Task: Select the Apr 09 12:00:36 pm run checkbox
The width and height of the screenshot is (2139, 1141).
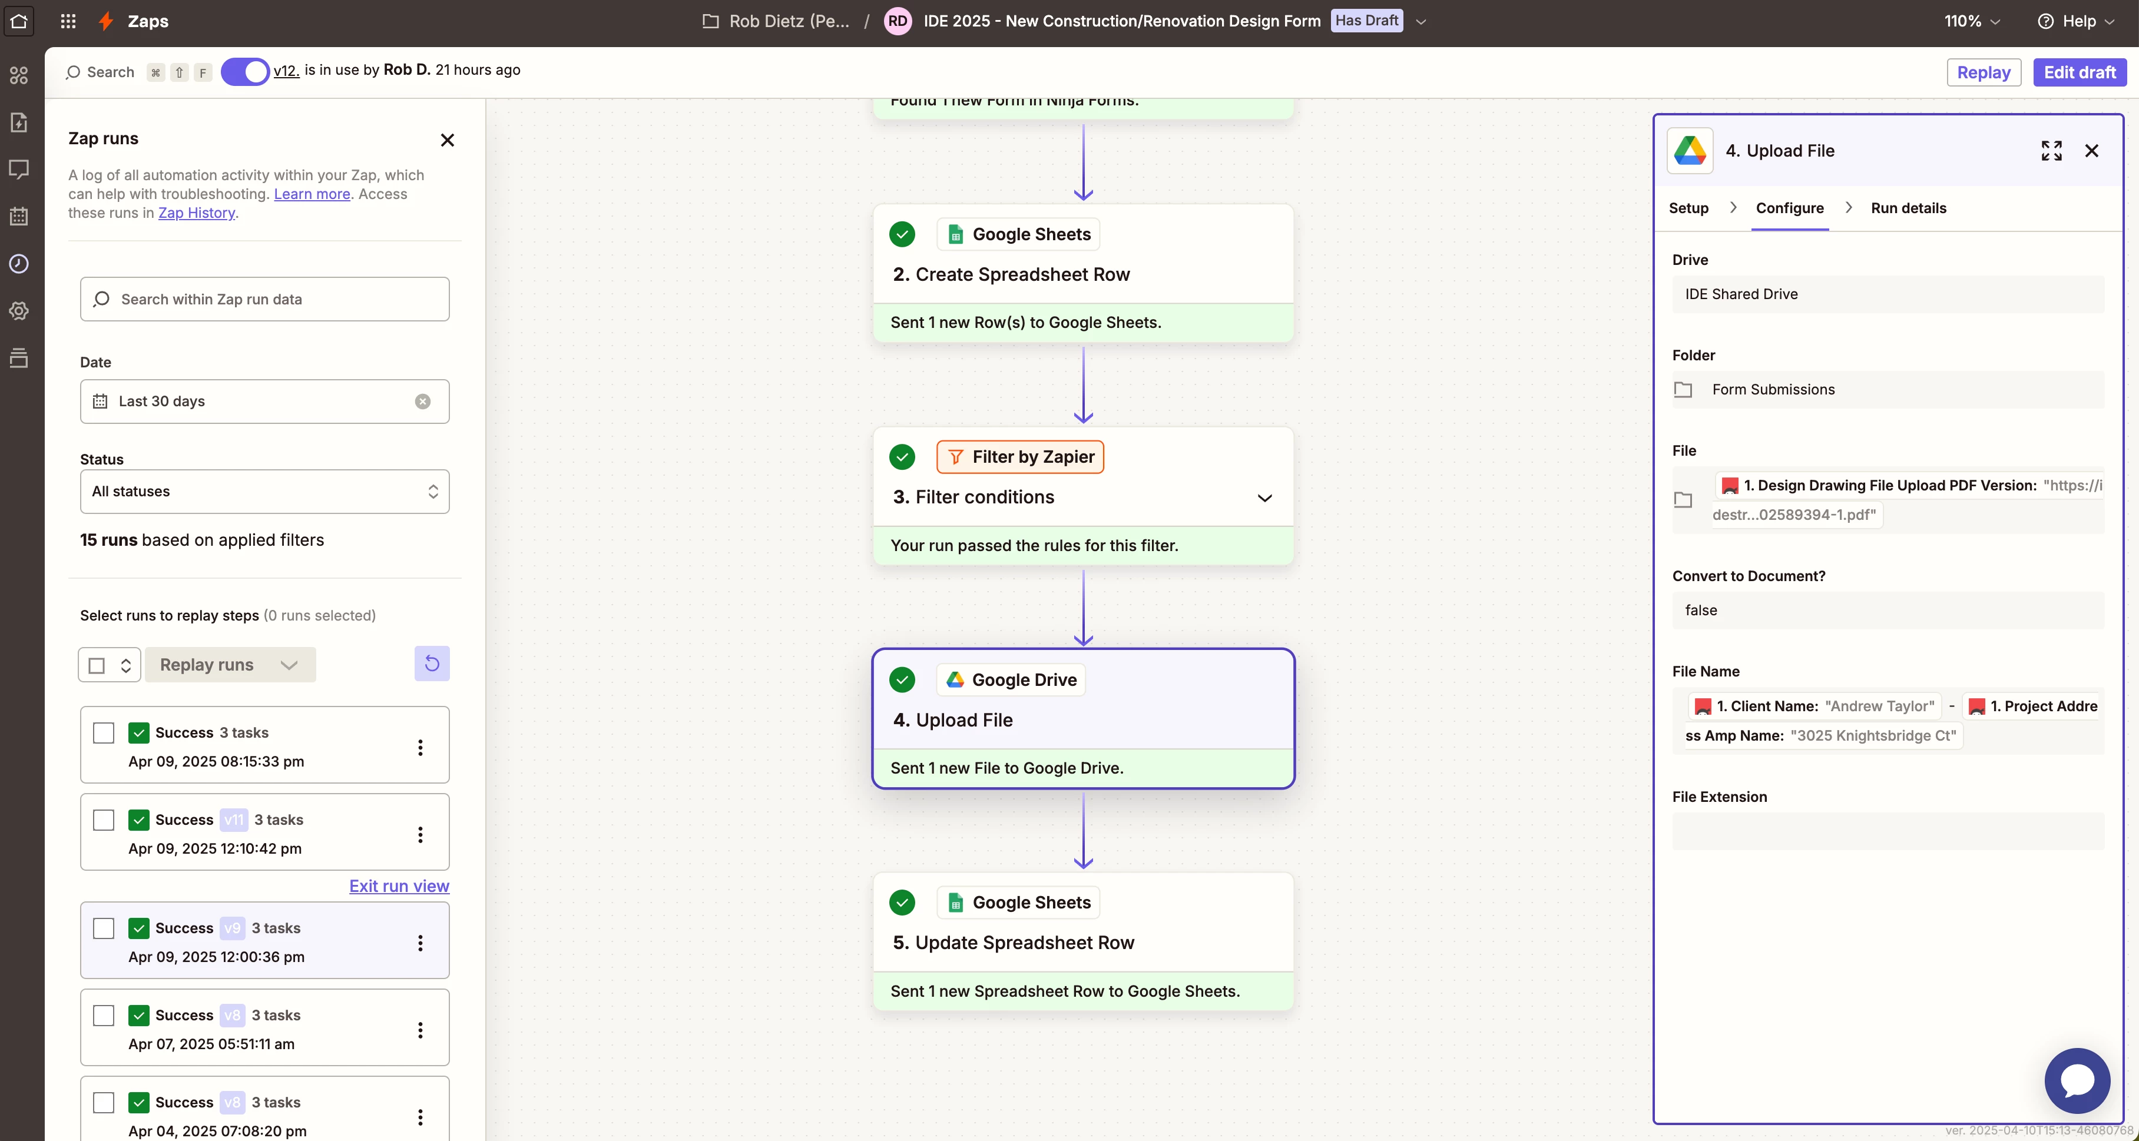Action: tap(104, 928)
